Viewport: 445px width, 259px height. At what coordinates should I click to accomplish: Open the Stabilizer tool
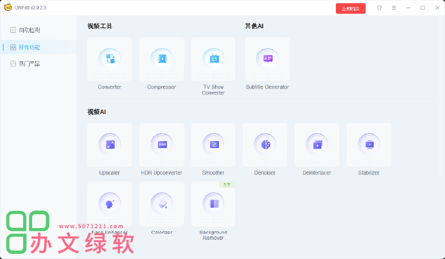tap(369, 146)
